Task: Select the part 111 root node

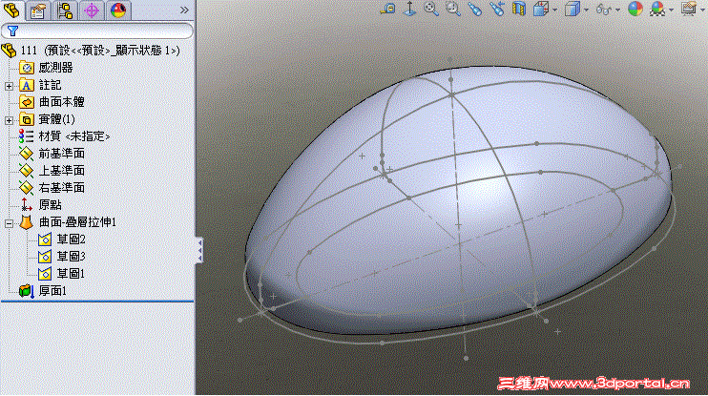Action: 92,51
